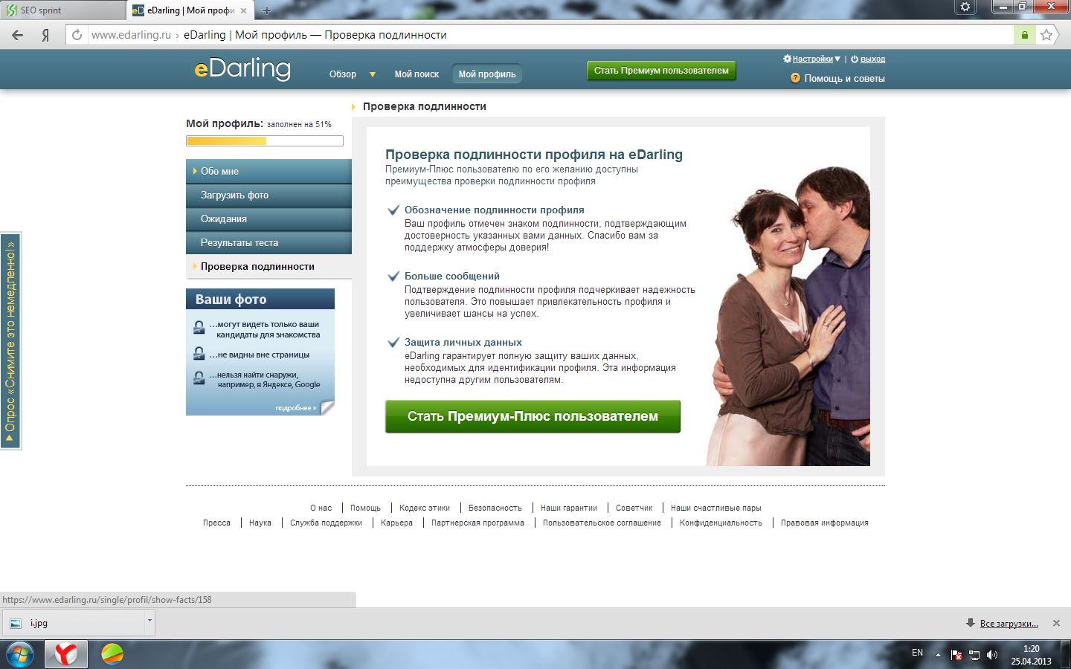Click the settings gear icon in header
1071x669 pixels.
coord(787,59)
